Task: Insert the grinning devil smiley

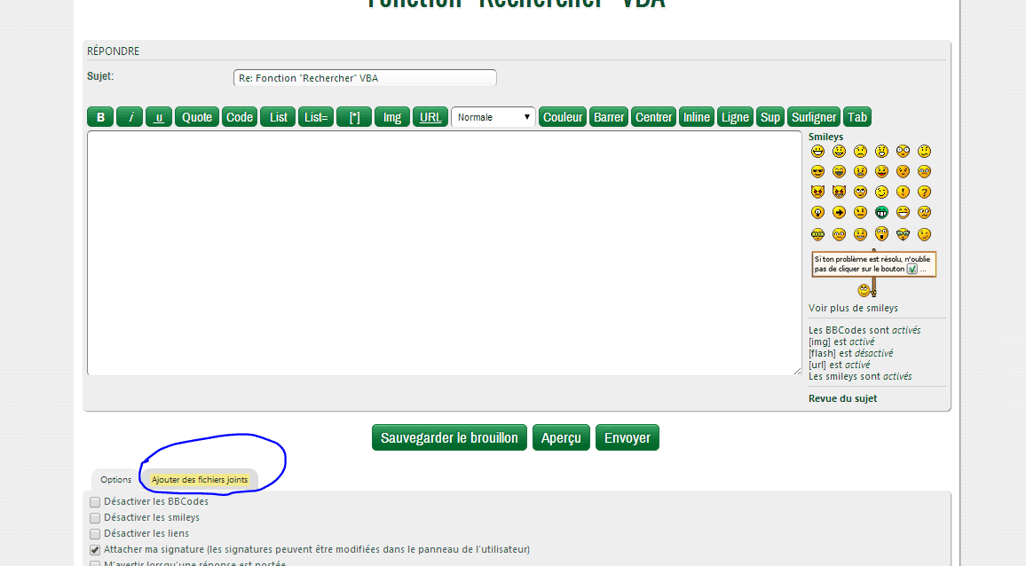Action: tap(839, 192)
